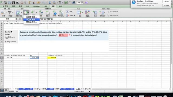The width and height of the screenshot is (173, 97).
Task: Click the name box stepper arrows
Action: 16,19
